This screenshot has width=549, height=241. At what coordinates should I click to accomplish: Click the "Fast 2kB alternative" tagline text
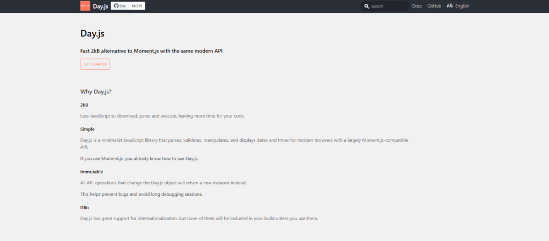click(151, 51)
